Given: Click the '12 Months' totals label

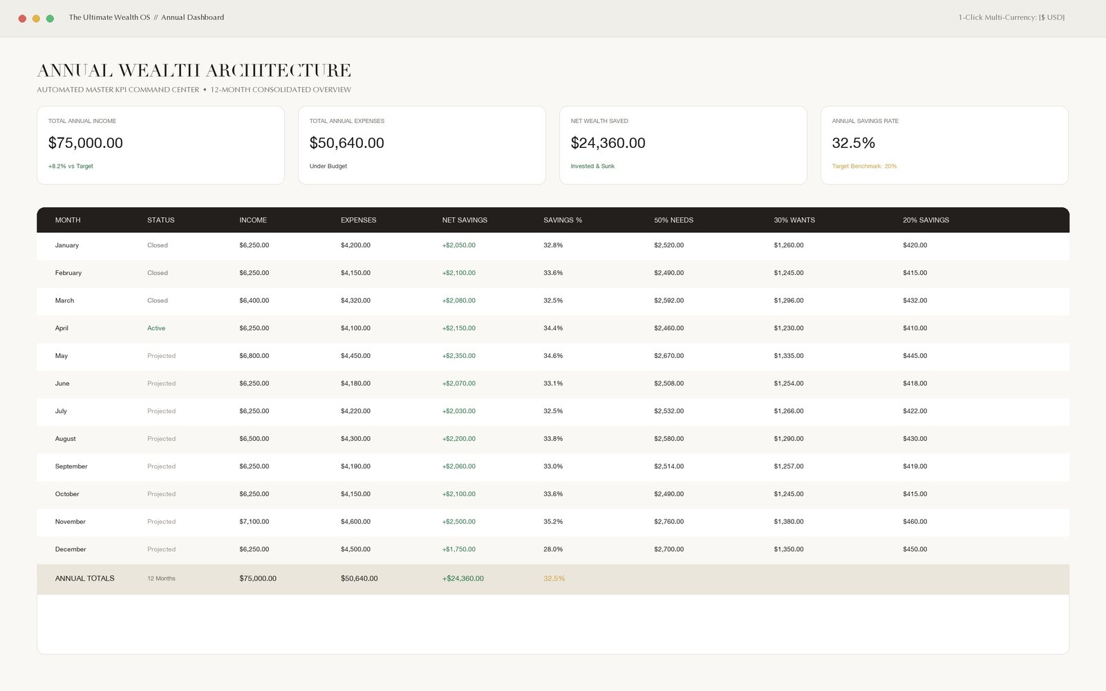Looking at the screenshot, I should pyautogui.click(x=161, y=578).
